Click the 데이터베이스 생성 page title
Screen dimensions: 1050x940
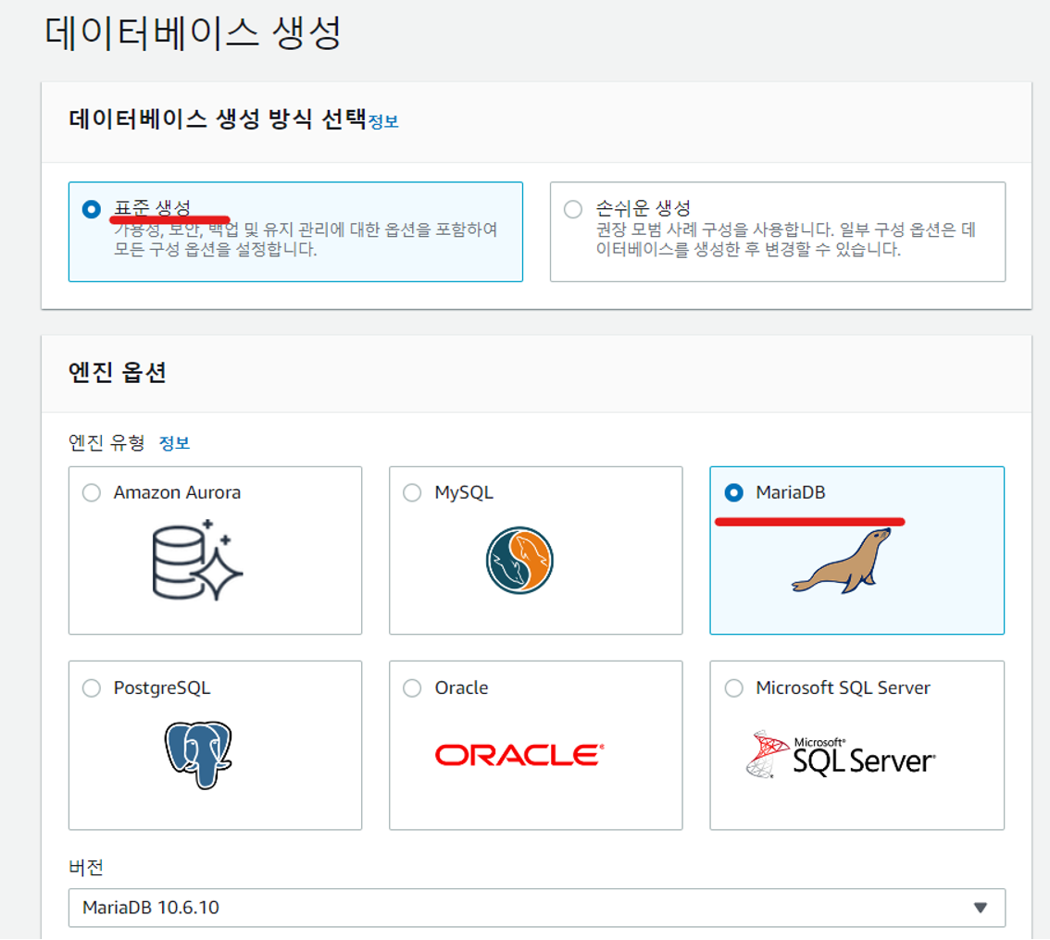193,32
